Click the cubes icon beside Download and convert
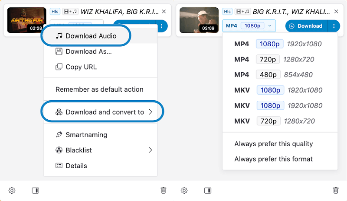The height and width of the screenshot is (201, 347). tap(59, 112)
